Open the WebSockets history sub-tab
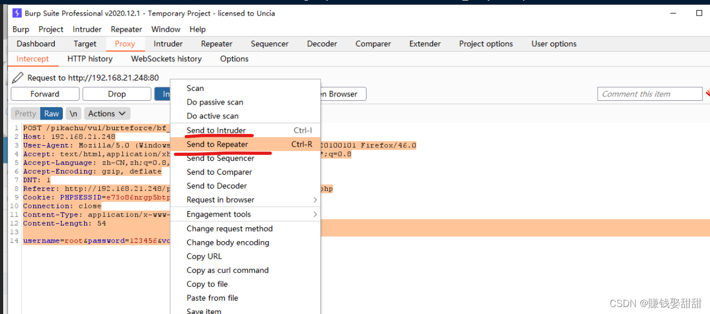710x314 pixels. [x=166, y=59]
